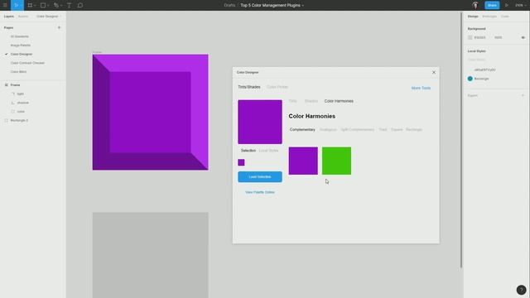Screen dimensions: 530x298
Task: Select the Selection tab under preview
Action: [248, 151]
